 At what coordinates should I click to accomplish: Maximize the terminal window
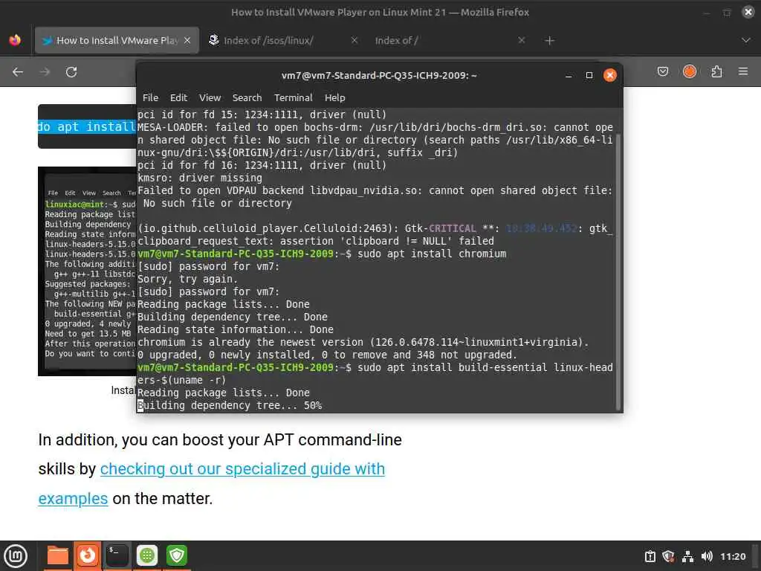click(589, 75)
